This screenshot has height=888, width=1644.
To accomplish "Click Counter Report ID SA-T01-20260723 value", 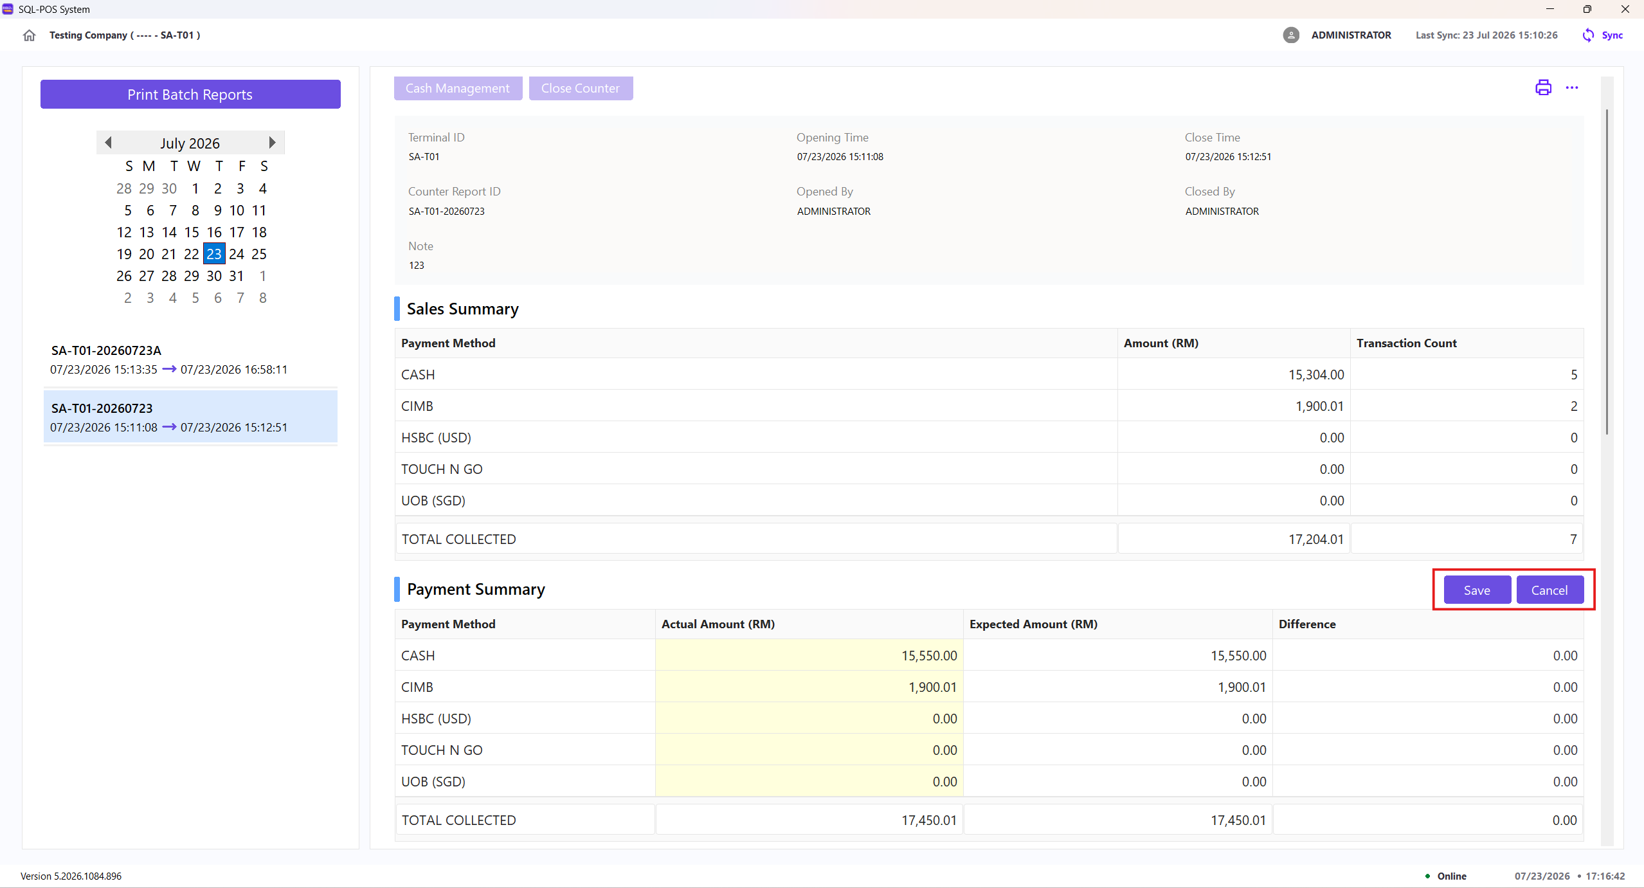I will pos(447,211).
